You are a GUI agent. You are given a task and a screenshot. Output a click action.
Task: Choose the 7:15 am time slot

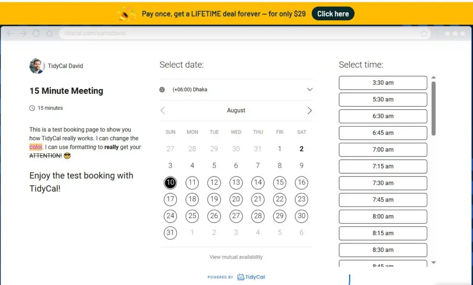[x=383, y=166]
